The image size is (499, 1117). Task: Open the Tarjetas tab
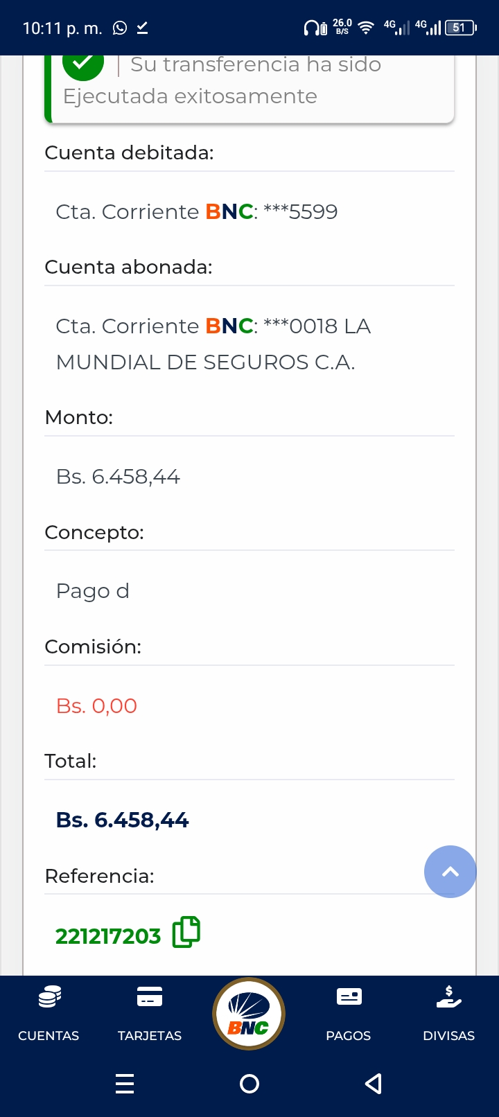[x=150, y=1014]
